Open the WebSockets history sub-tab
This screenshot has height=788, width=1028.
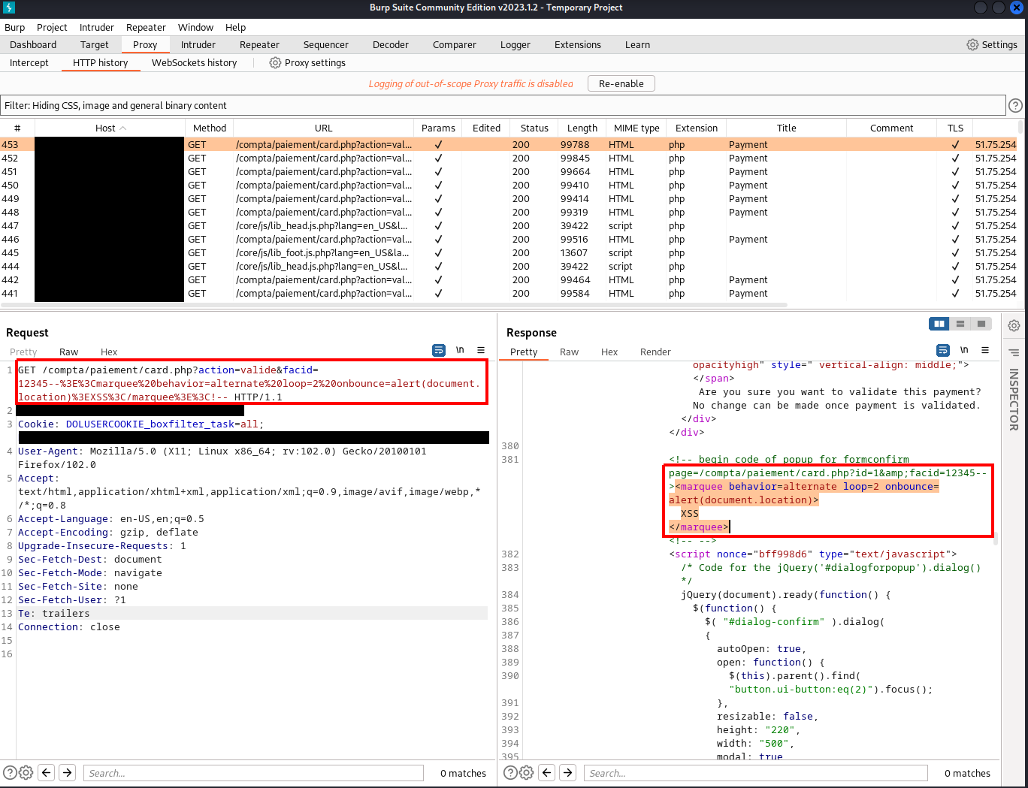click(194, 62)
